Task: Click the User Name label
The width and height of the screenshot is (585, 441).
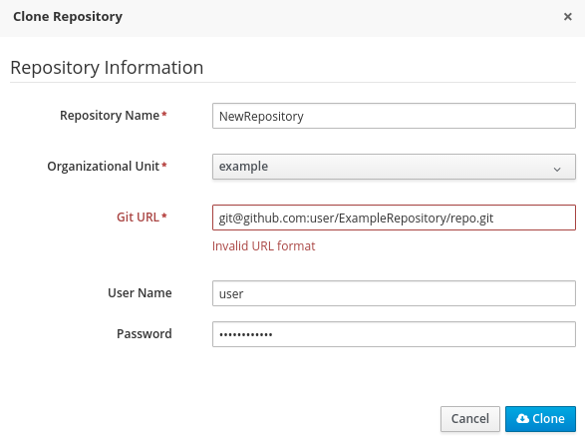Action: click(x=140, y=293)
